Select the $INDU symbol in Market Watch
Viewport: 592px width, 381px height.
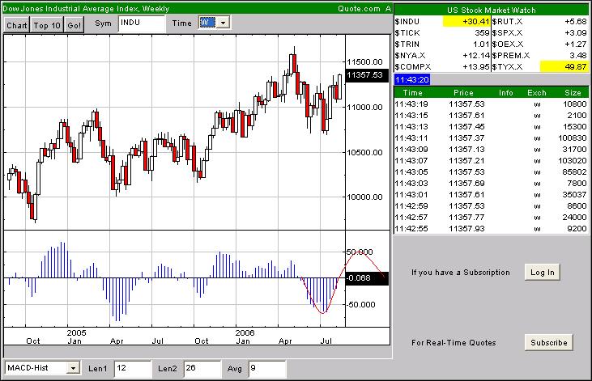[407, 22]
